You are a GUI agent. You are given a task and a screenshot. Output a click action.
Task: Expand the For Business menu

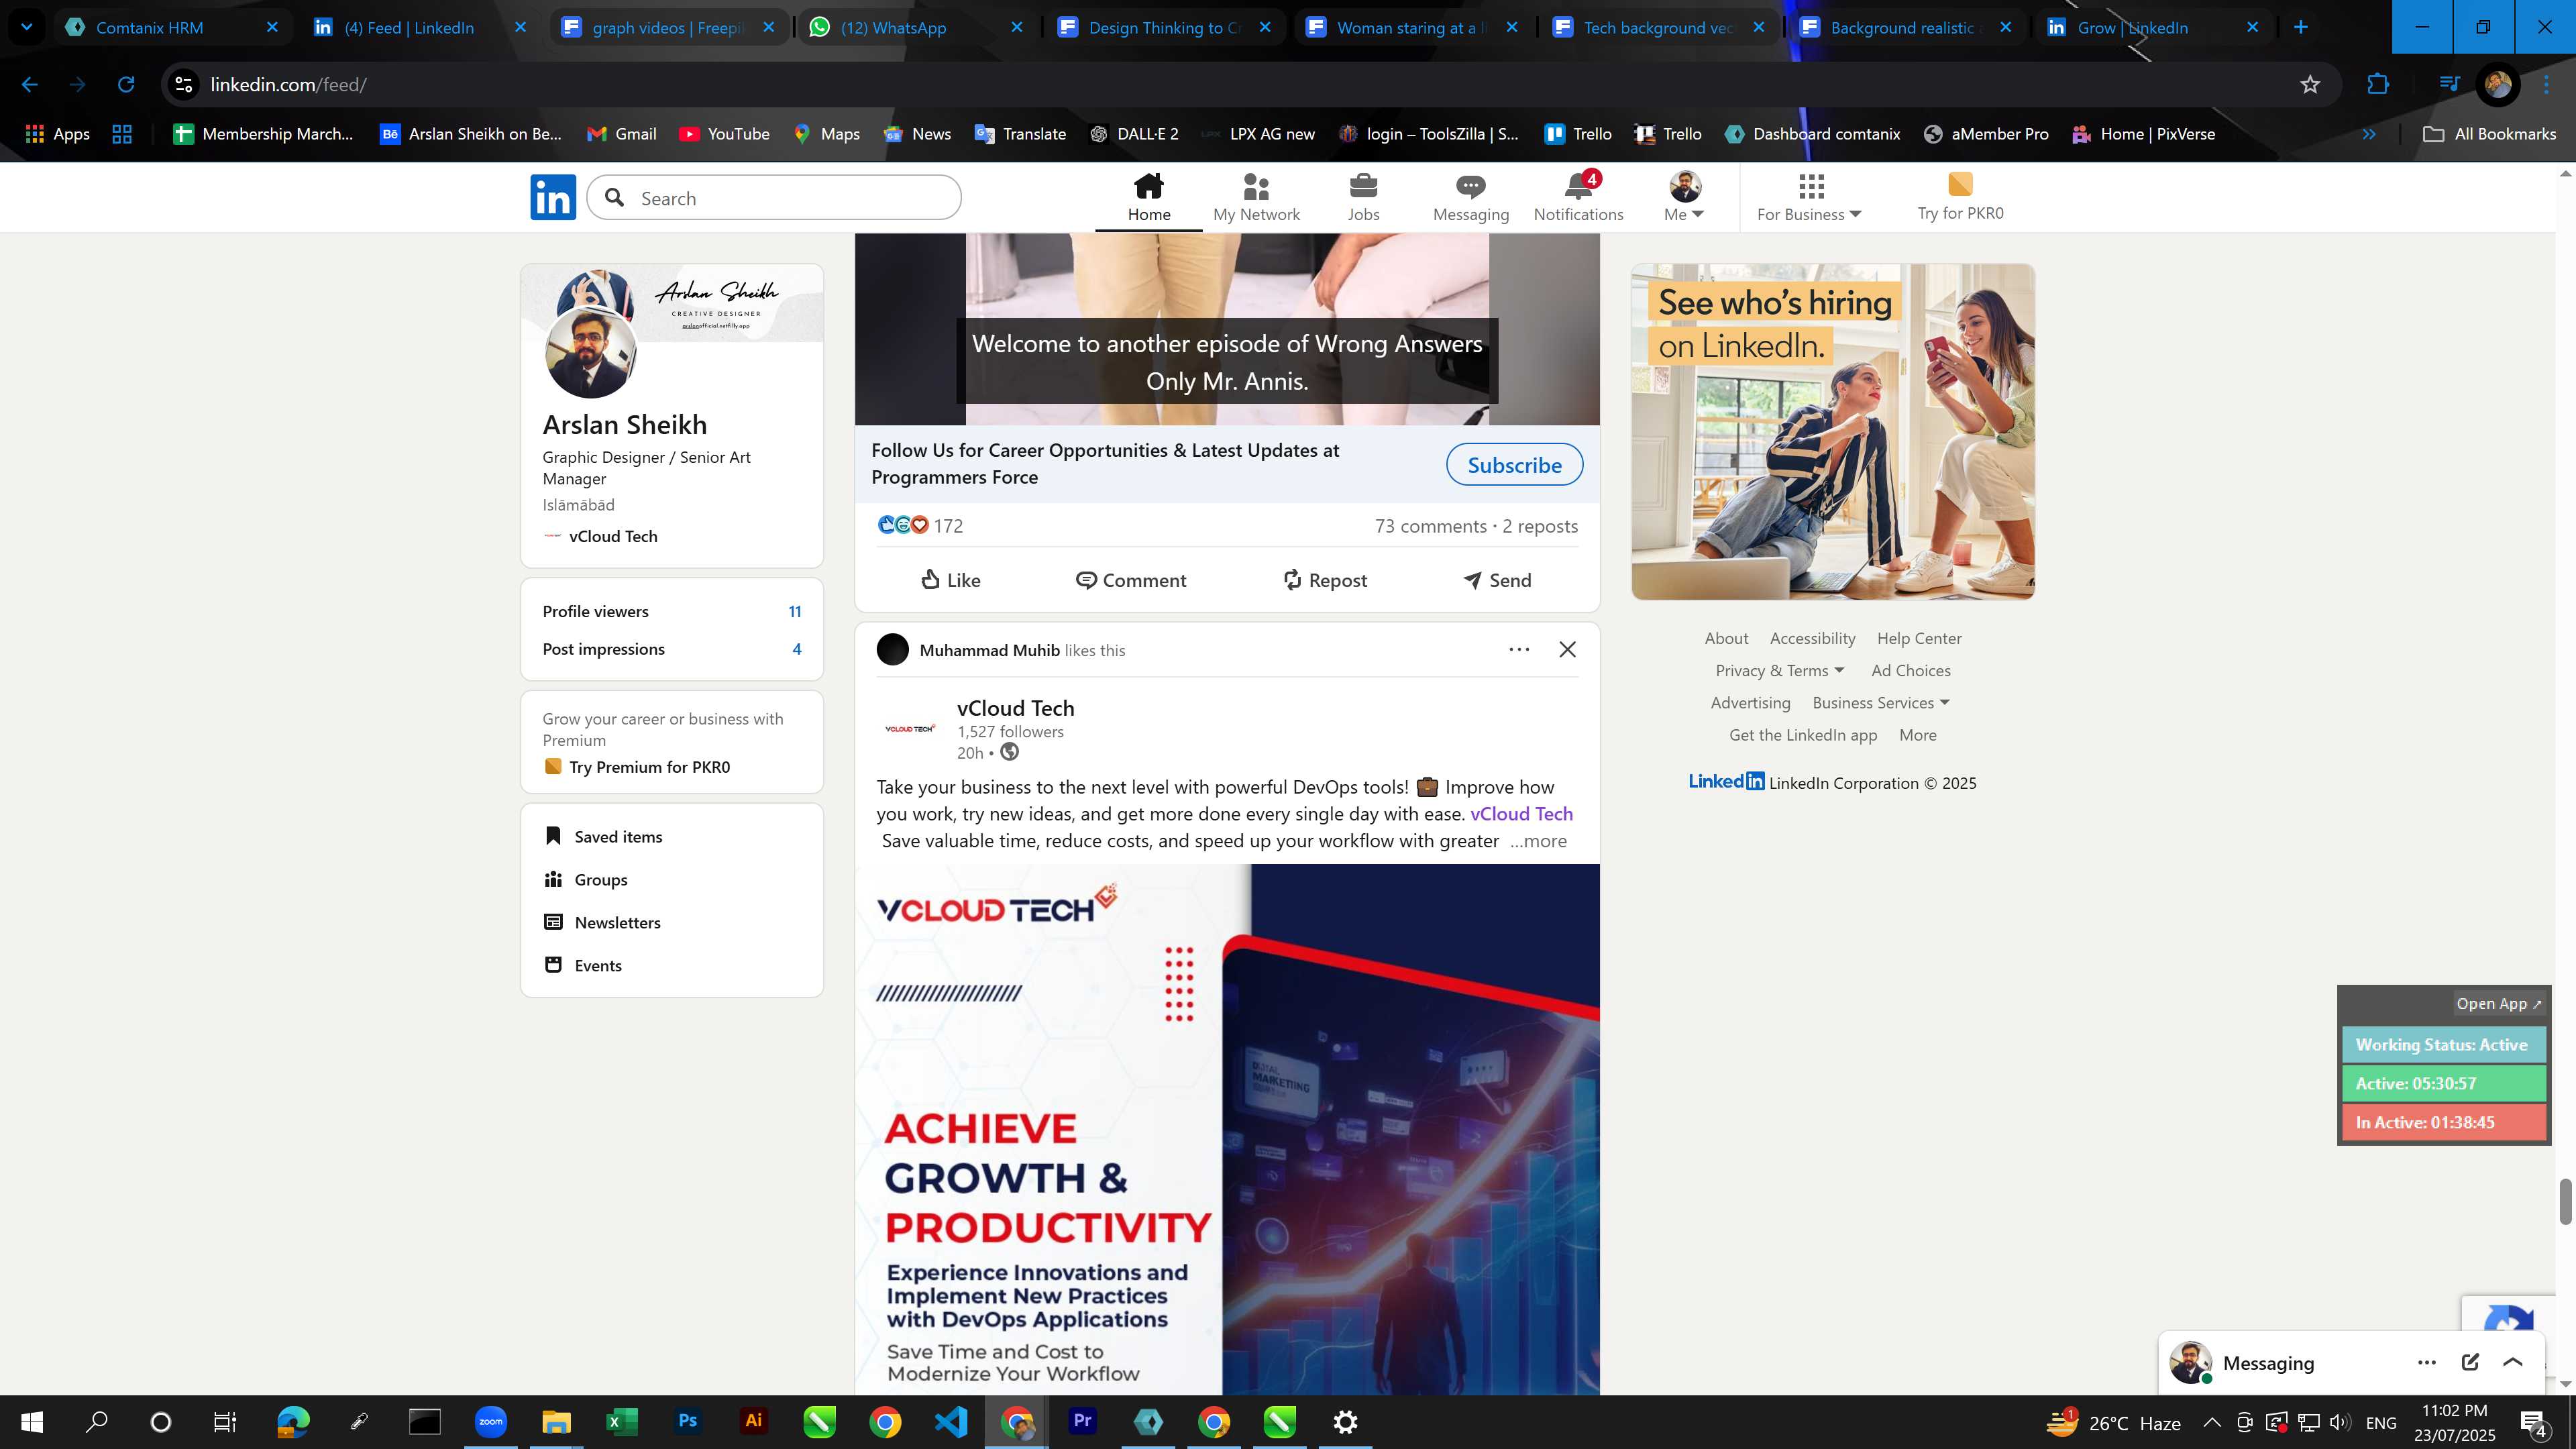point(1809,198)
